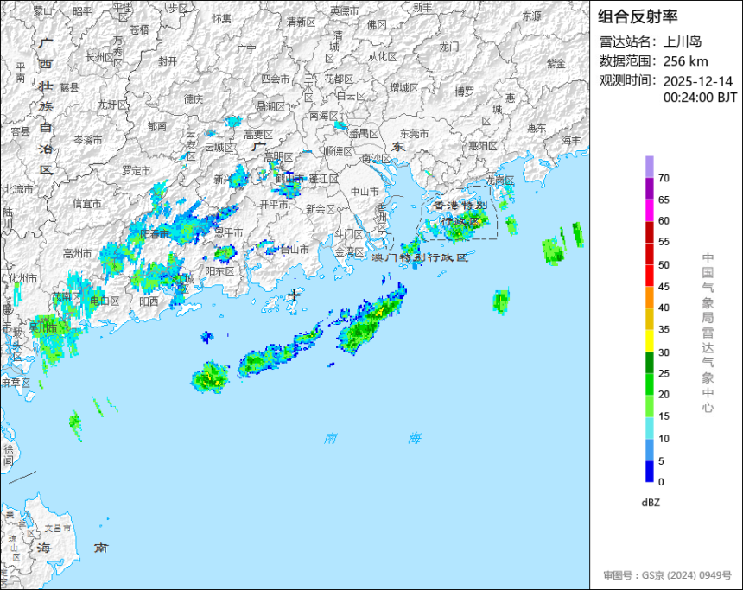Click the 电白区 map label
Screen dimensions: 743x590
105,301
